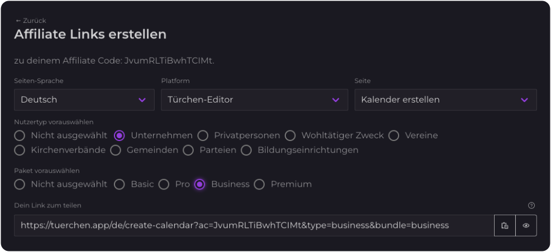Select the Unternehmen user type
The height and width of the screenshot is (252, 551).
(119, 135)
